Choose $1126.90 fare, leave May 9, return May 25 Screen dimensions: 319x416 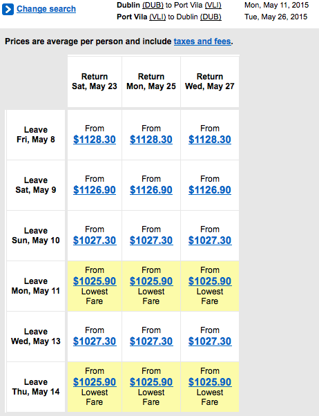[151, 190]
